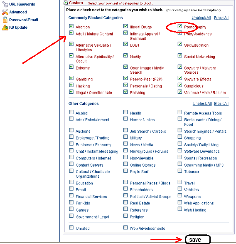The height and width of the screenshot is (244, 236).
Task: Open Software Downloads category description
Action: coord(202,152)
